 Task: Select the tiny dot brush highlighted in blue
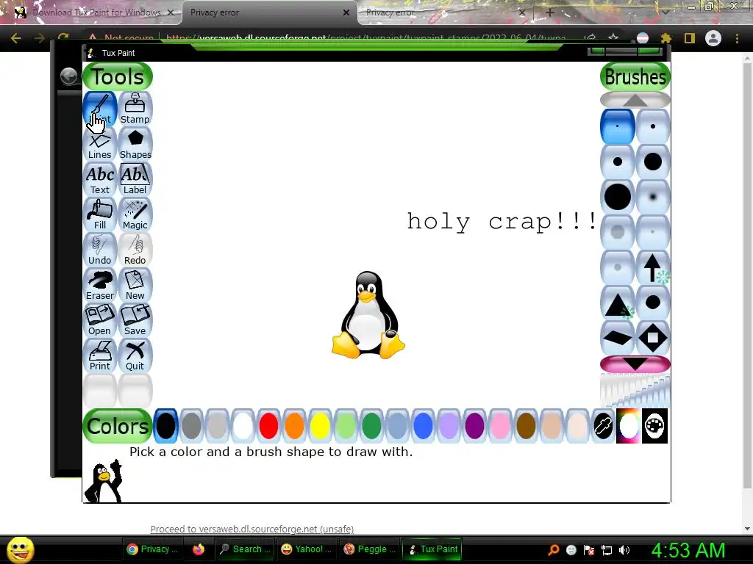point(618,126)
